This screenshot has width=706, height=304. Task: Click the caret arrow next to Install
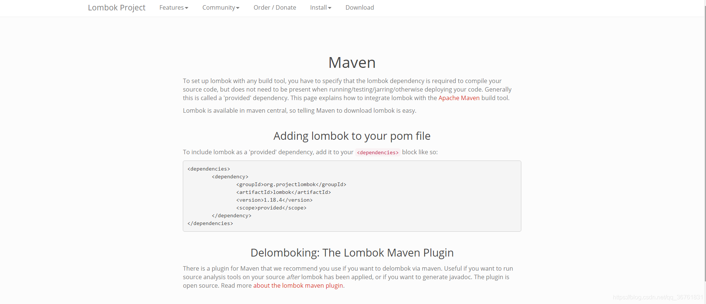click(330, 8)
